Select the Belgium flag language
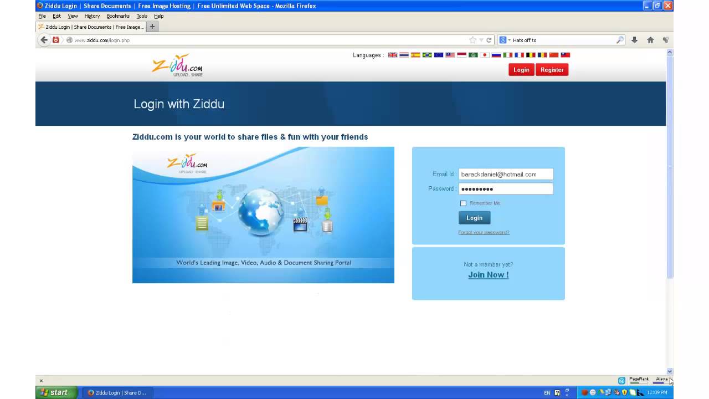This screenshot has width=709, height=399. tap(531, 55)
